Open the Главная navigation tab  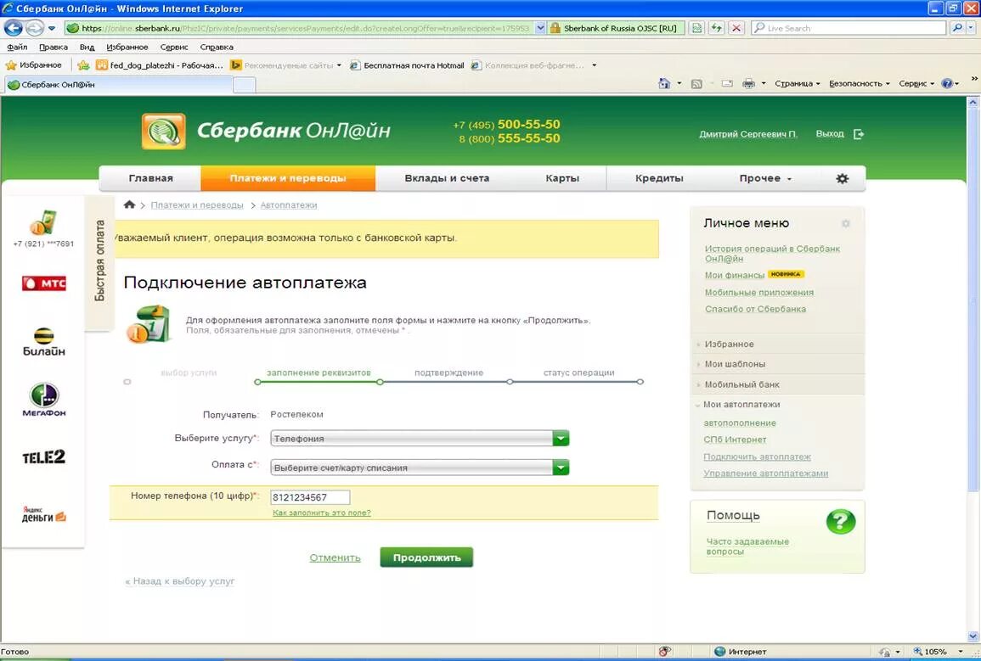click(150, 178)
